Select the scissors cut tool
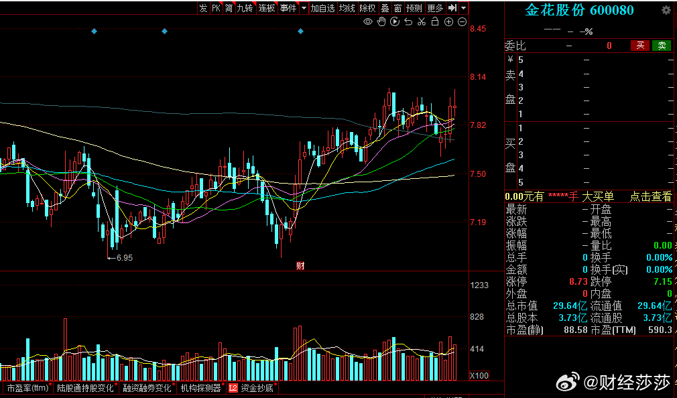677x398 pixels. point(422,21)
